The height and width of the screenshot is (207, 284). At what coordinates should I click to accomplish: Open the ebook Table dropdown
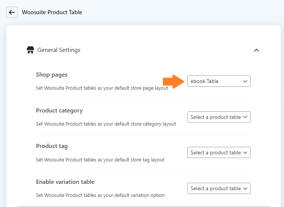219,81
